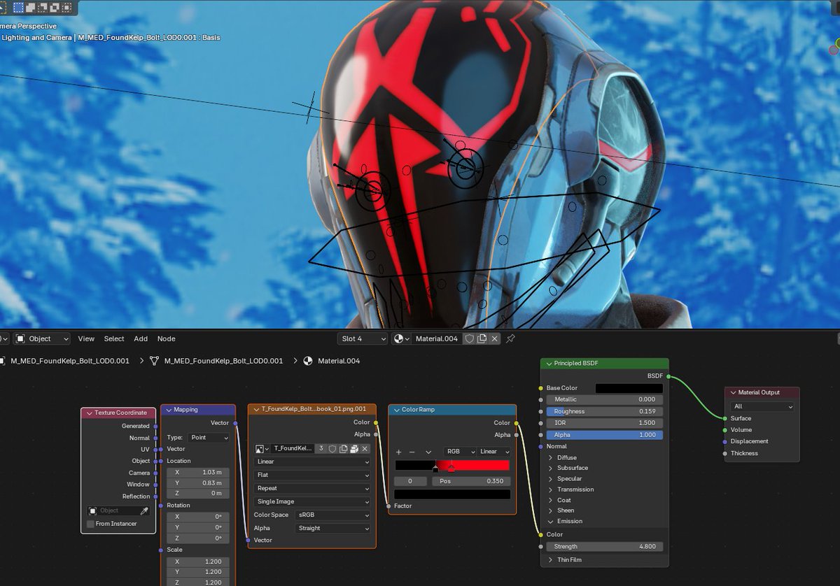Pin the node editor material
Screen dimensions: 840x586
[511, 338]
